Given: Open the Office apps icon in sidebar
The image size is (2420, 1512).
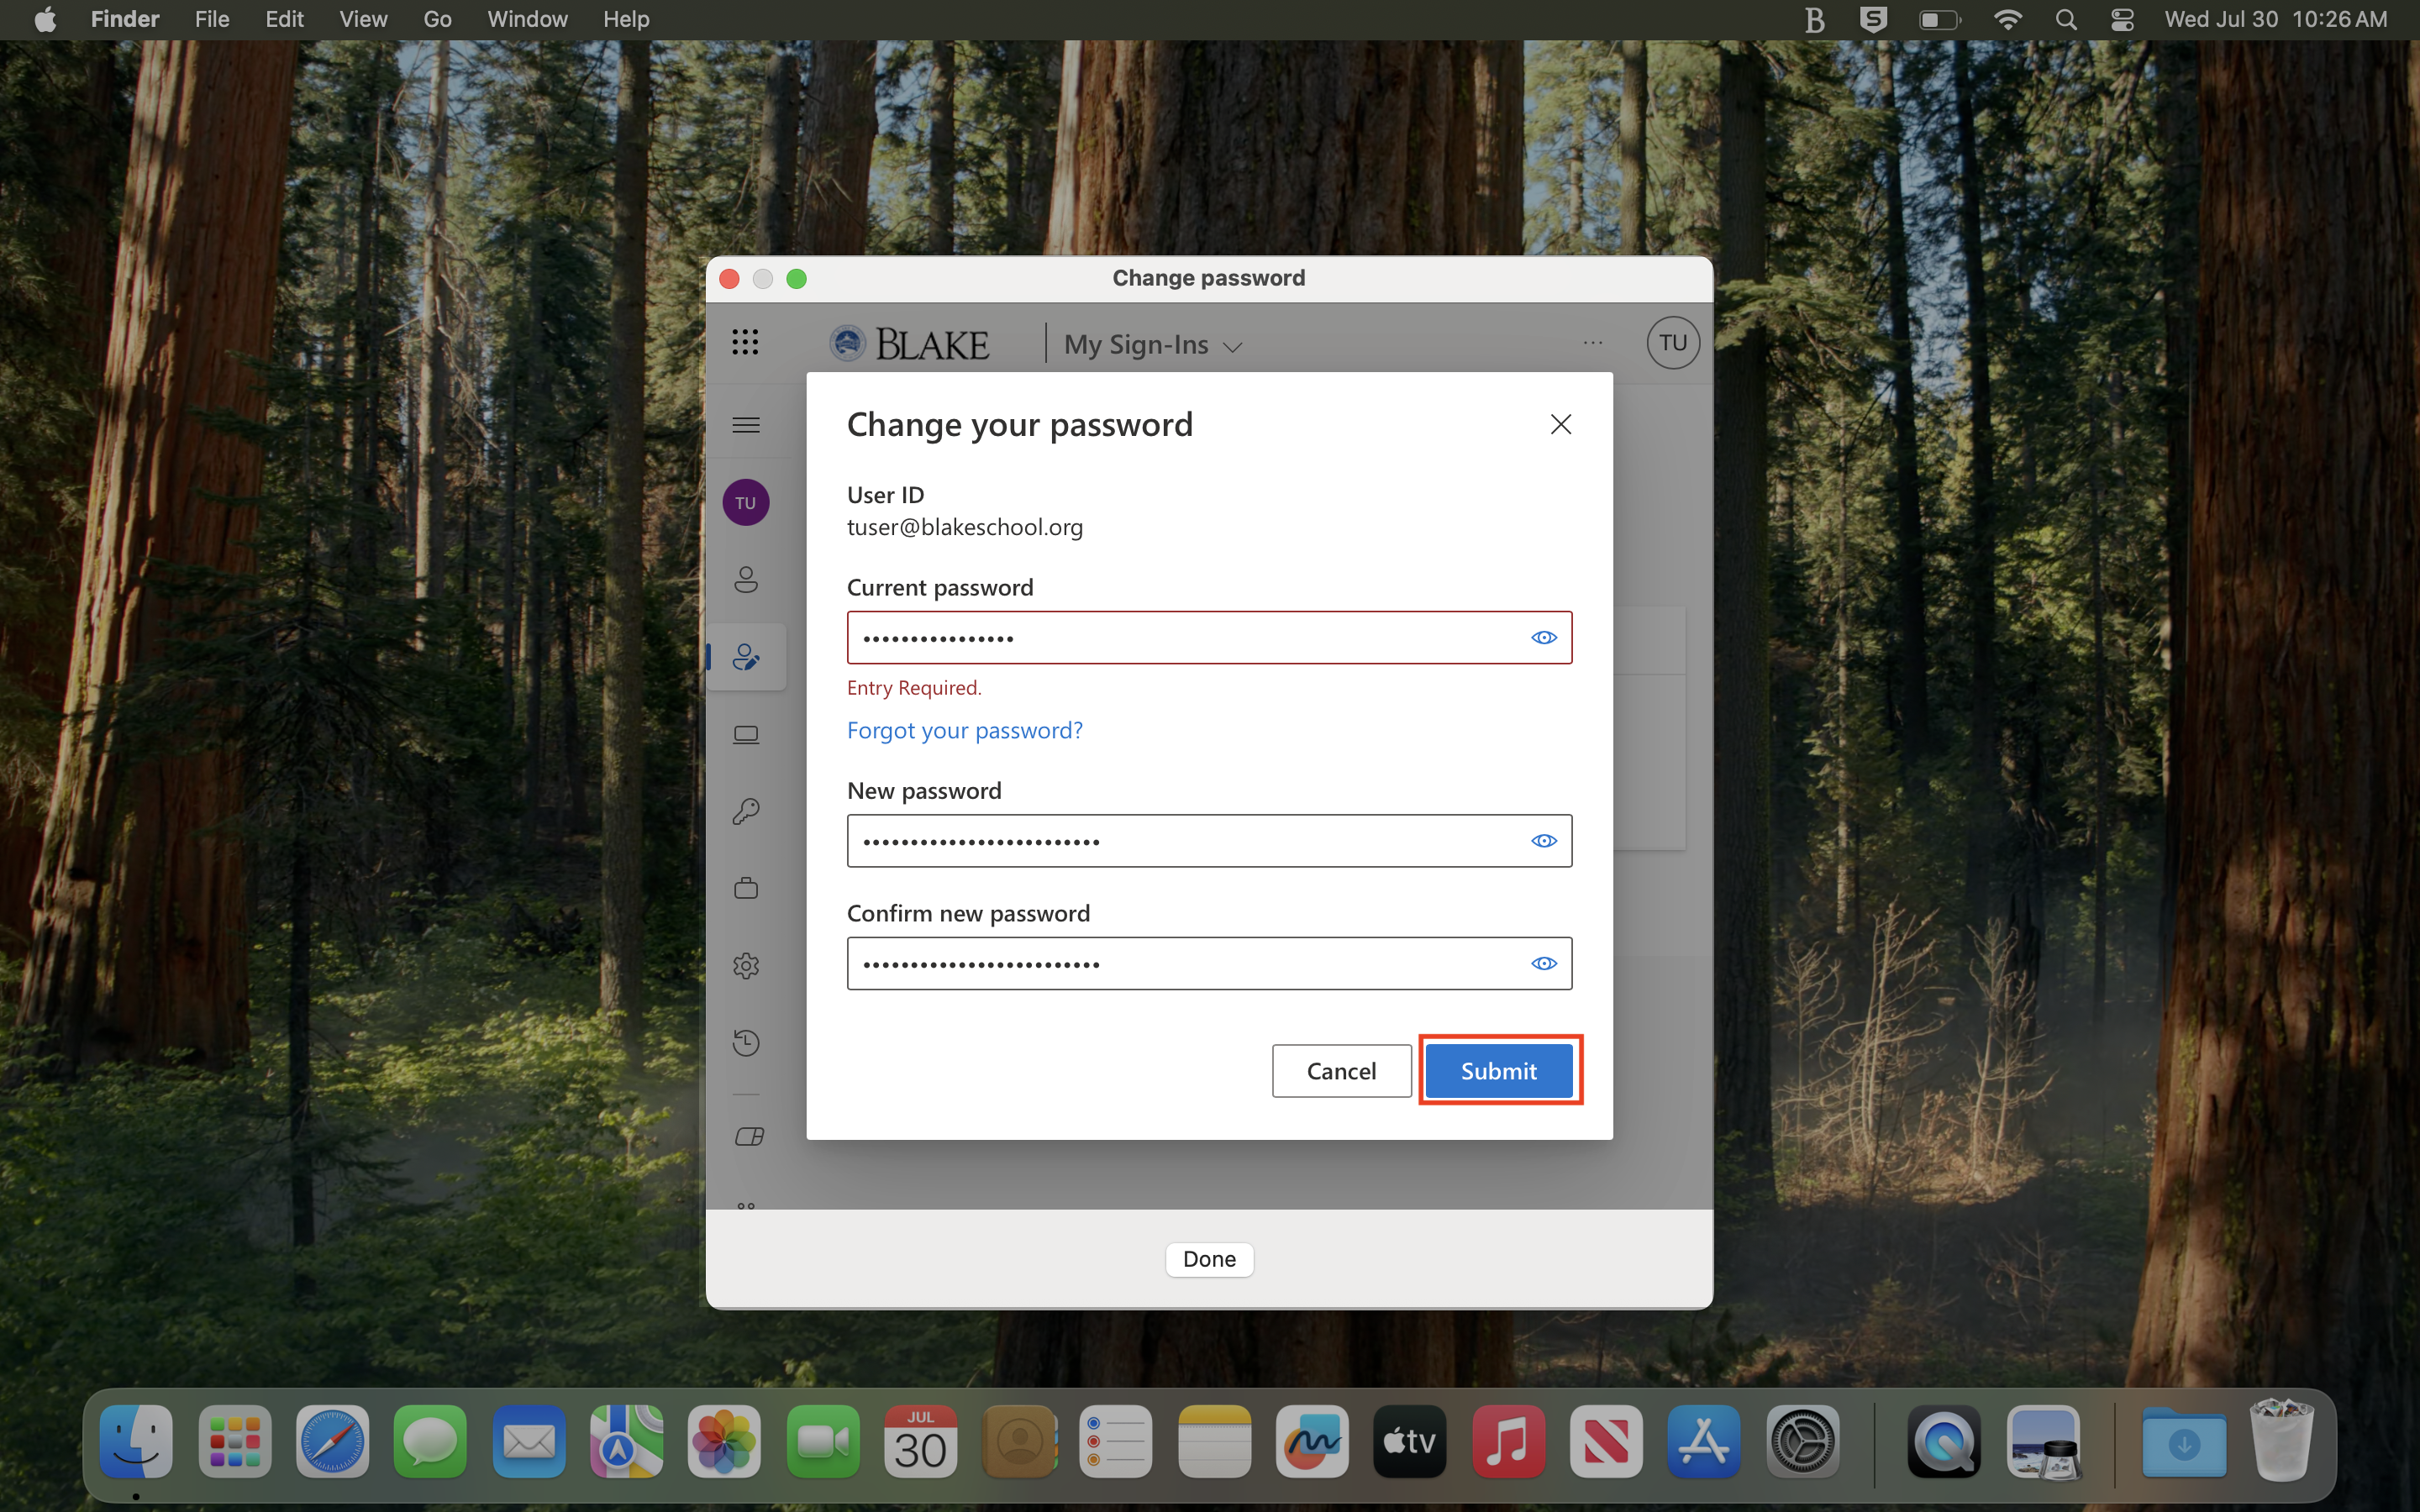Looking at the screenshot, I should 749,1137.
